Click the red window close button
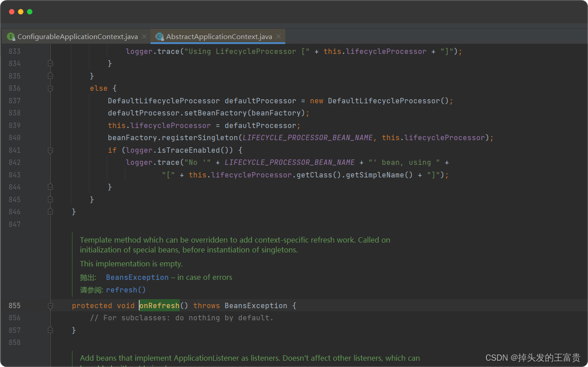 pos(12,12)
